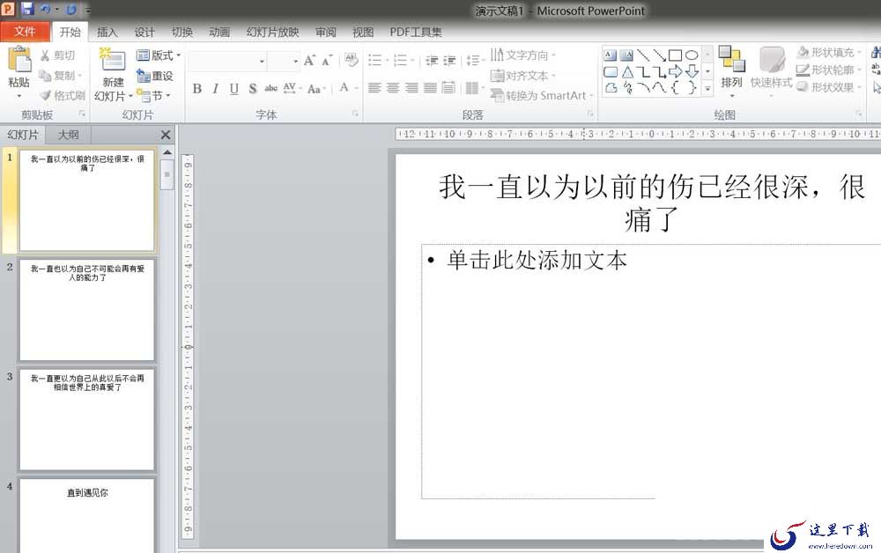Switch to the Insert (插入) tab
Viewport: 881px width, 553px height.
tap(107, 33)
